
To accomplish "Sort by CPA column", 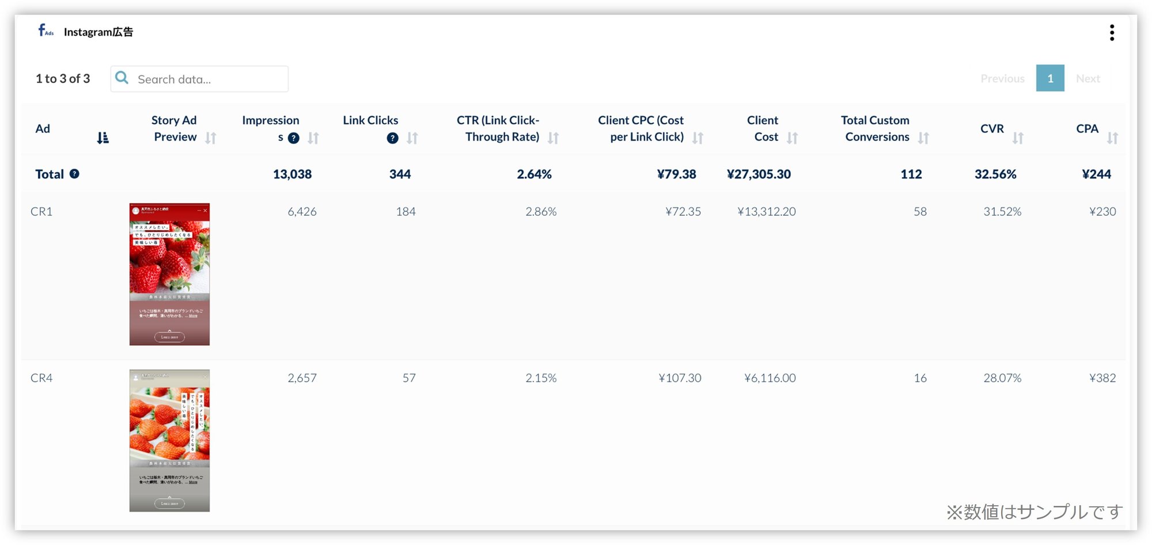I will [1113, 138].
